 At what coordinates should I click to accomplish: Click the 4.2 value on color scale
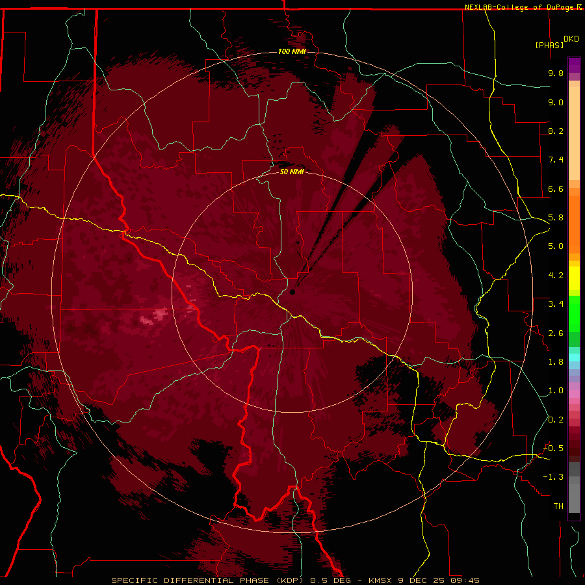pos(556,276)
